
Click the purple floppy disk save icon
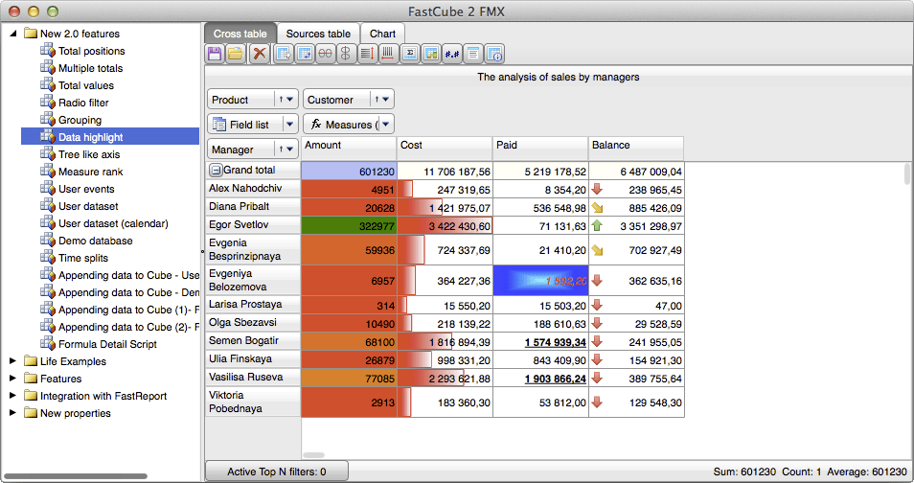[216, 54]
